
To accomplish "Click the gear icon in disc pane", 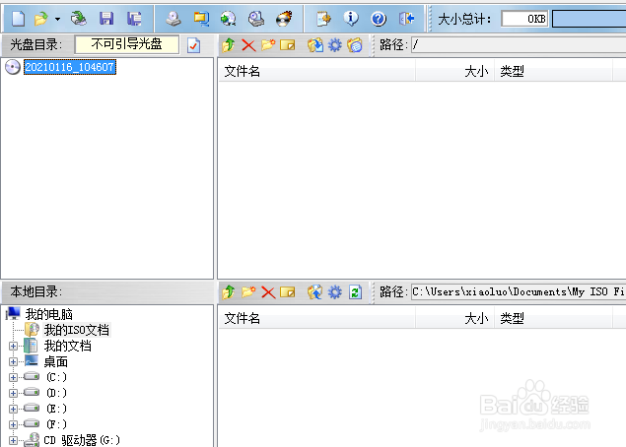I will (x=335, y=45).
